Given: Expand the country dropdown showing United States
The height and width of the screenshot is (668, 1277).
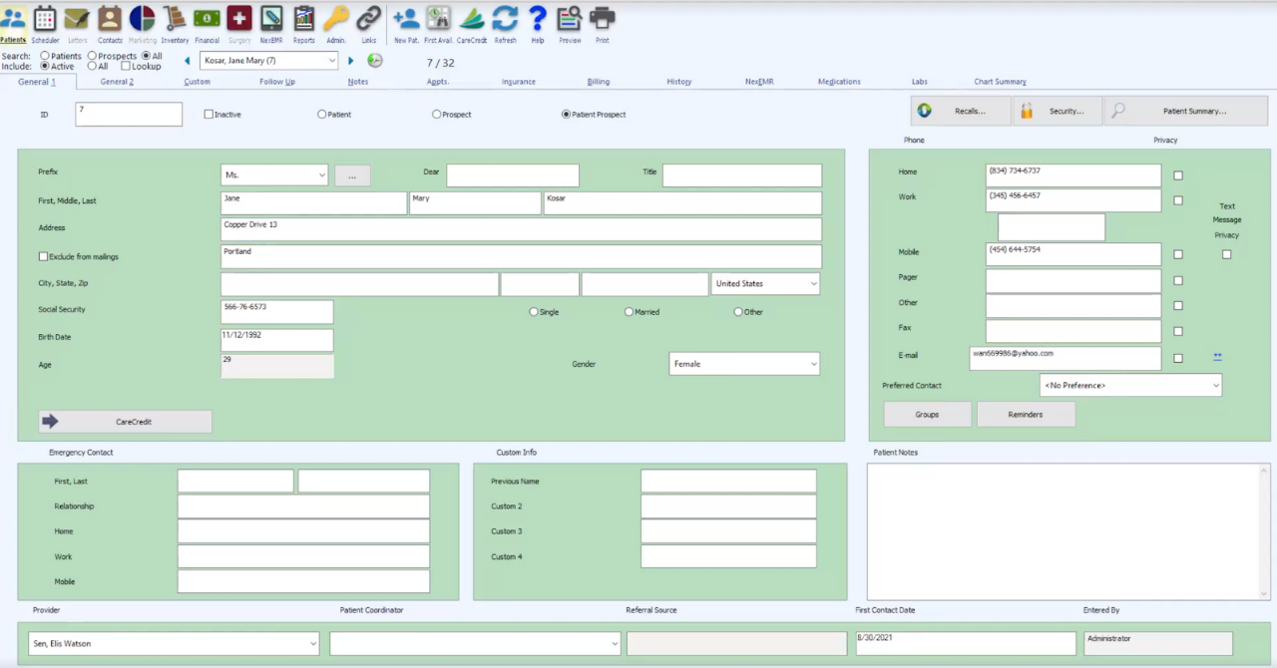Looking at the screenshot, I should [x=812, y=283].
